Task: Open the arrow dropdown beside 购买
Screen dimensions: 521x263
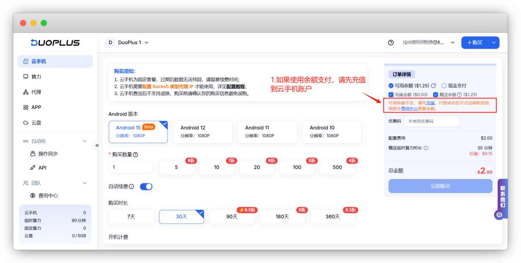Action: [494, 43]
